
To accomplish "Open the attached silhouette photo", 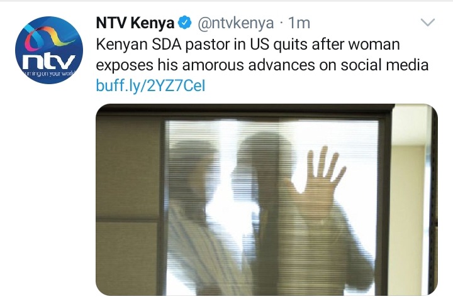I will click(x=266, y=200).
